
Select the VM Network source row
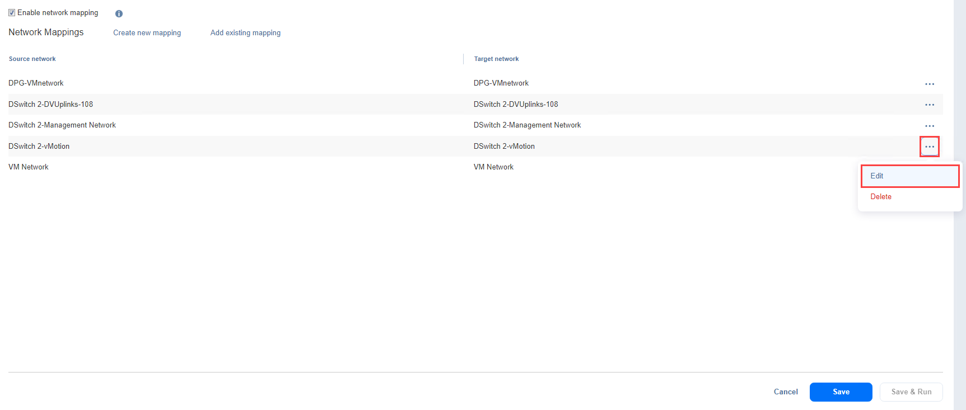(x=29, y=167)
